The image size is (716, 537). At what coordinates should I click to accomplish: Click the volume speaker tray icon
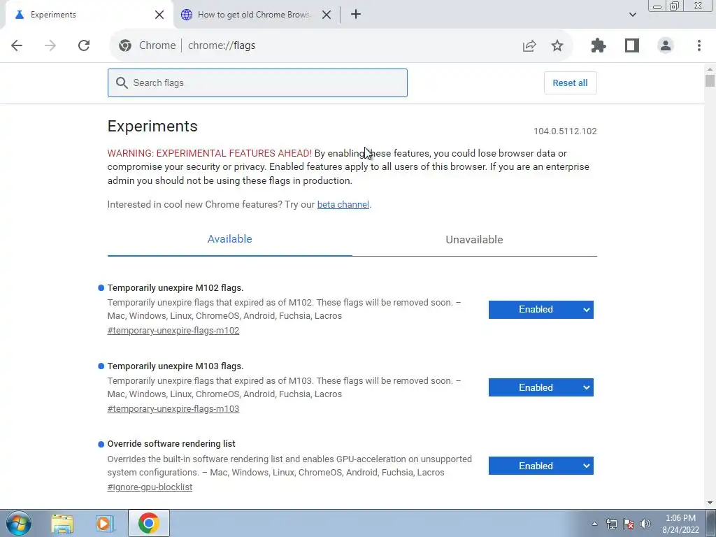coord(645,524)
